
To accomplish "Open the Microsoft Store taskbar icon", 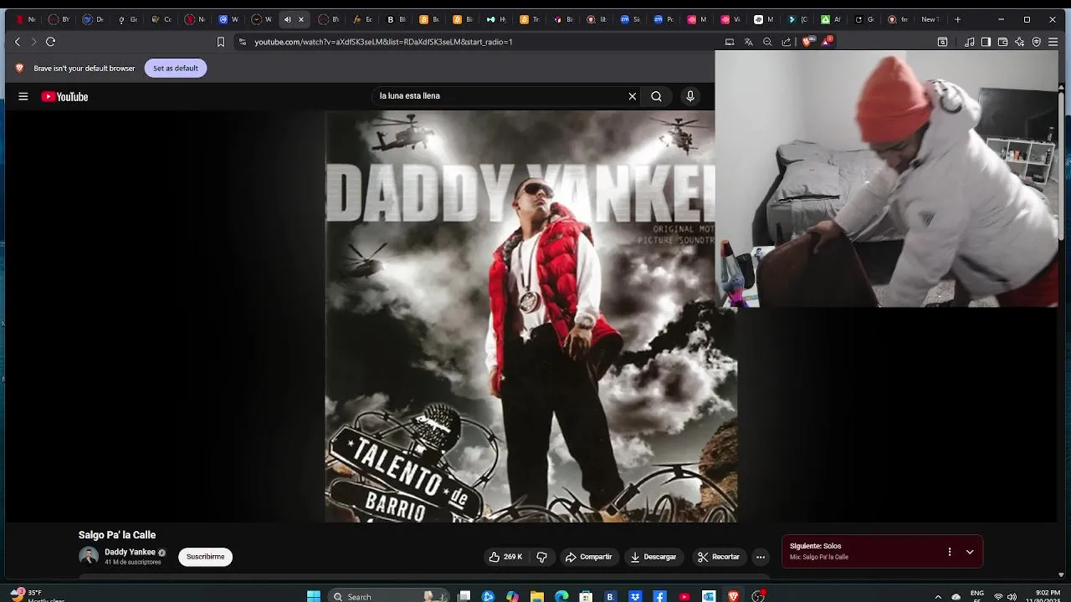I will click(586, 596).
